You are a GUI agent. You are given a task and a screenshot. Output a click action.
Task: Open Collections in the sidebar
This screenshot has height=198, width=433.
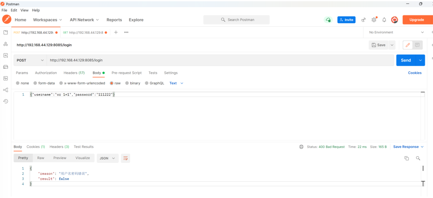tap(5, 33)
